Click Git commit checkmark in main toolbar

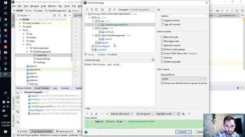tap(227, 11)
